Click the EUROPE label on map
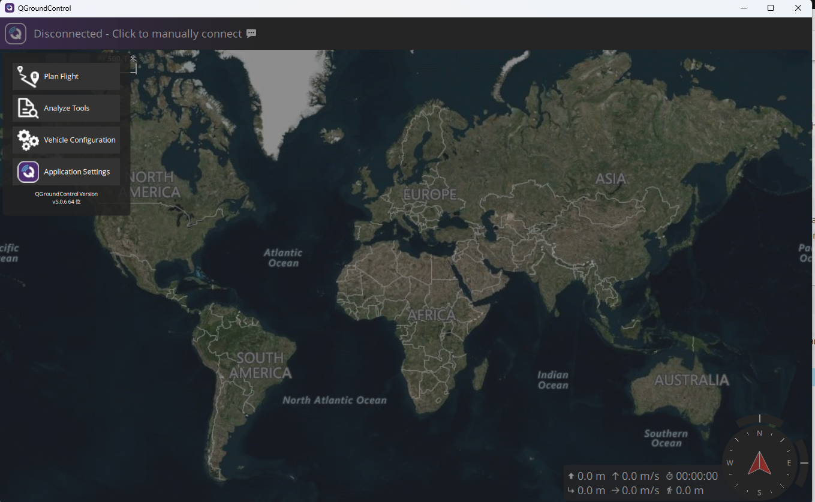This screenshot has width=815, height=502. pyautogui.click(x=430, y=194)
